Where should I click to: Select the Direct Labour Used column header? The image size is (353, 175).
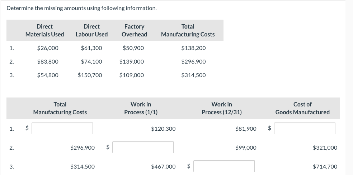(91, 30)
